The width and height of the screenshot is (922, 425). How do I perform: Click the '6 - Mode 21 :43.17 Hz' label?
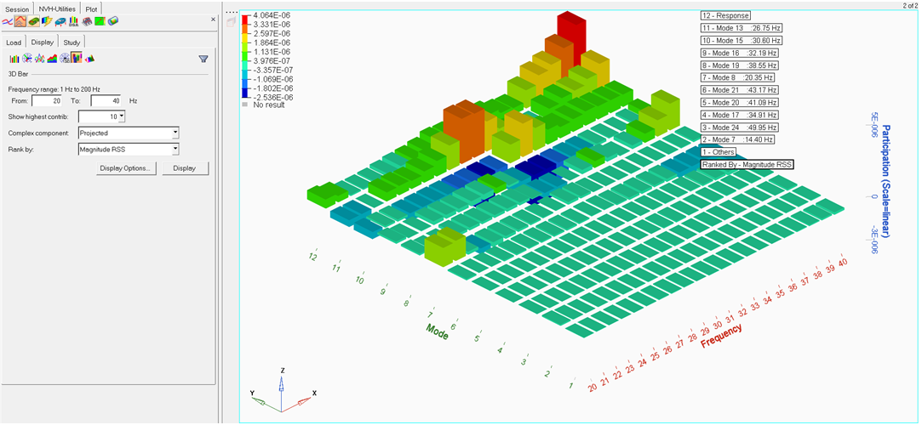point(739,90)
